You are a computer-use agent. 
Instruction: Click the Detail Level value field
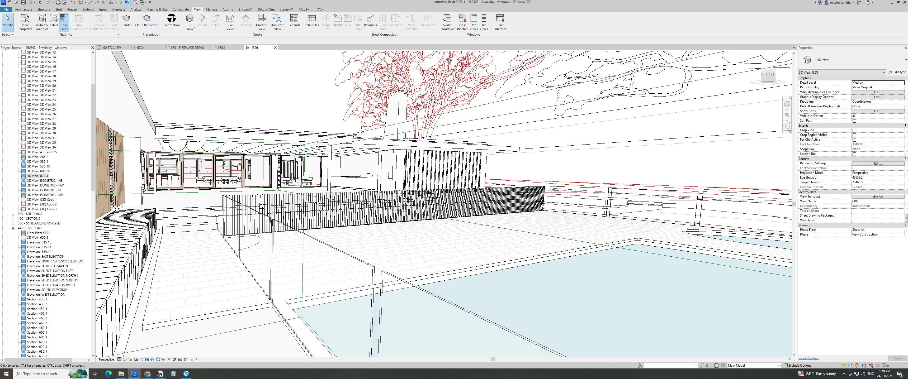878,83
